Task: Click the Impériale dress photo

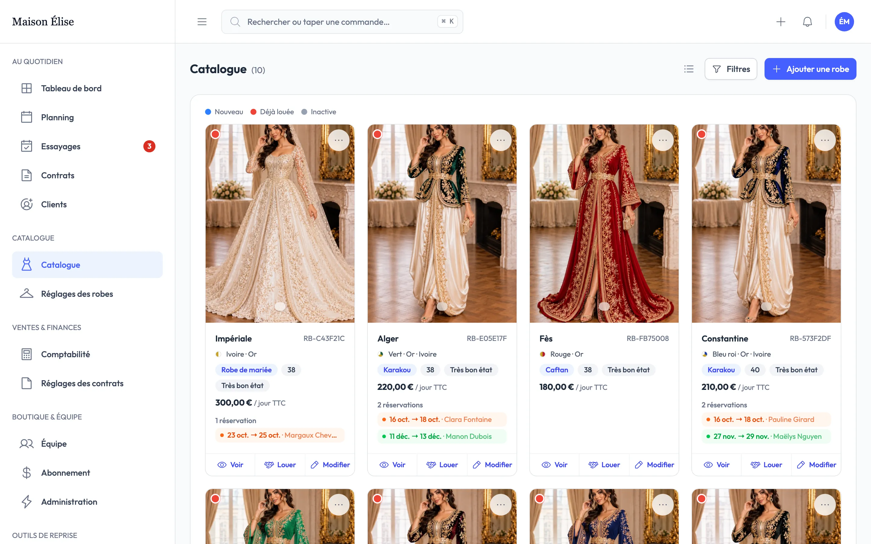Action: click(280, 223)
